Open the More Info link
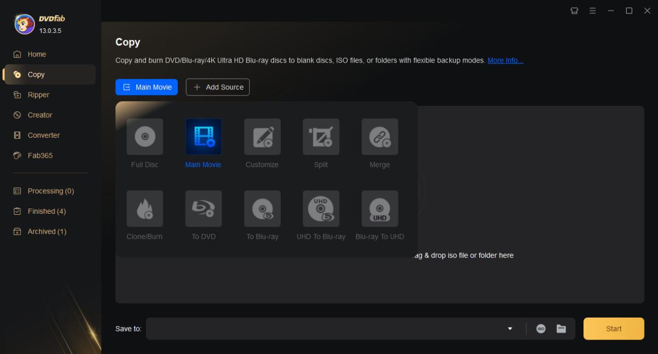The image size is (658, 354). (505, 61)
